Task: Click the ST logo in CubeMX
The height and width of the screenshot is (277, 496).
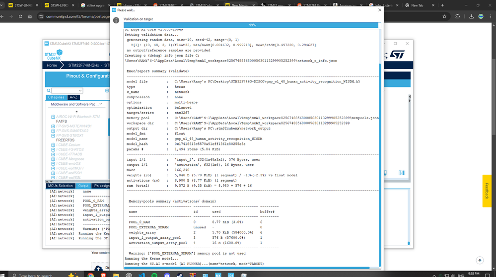Action: (x=397, y=55)
